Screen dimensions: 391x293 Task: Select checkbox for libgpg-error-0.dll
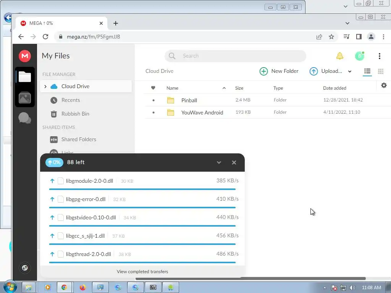(61, 199)
